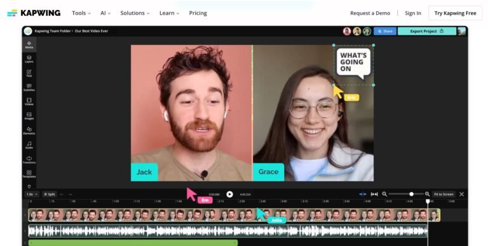Screen dimensions: 488x246
Task: Open the Media panel in sidebar
Action: pos(29,45)
